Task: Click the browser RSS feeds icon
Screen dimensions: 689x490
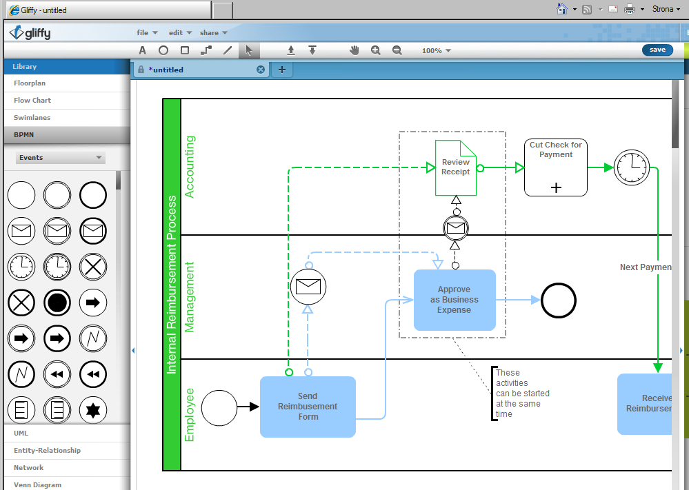Action: [587, 9]
